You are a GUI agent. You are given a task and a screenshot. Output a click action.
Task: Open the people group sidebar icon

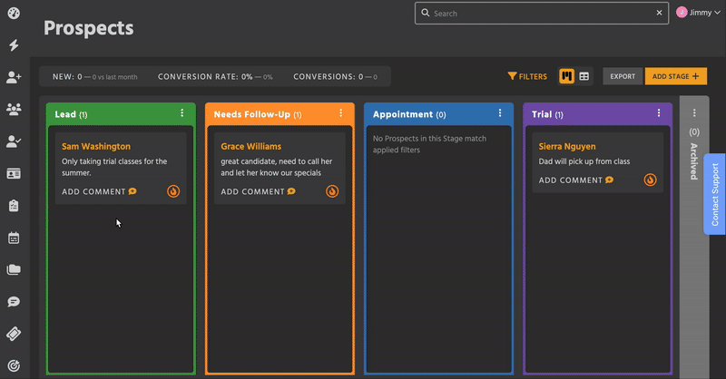14,110
